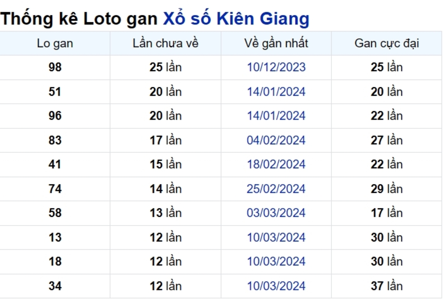Click the 10/03/2024 date in row 13
The height and width of the screenshot is (299, 444).
click(x=276, y=237)
